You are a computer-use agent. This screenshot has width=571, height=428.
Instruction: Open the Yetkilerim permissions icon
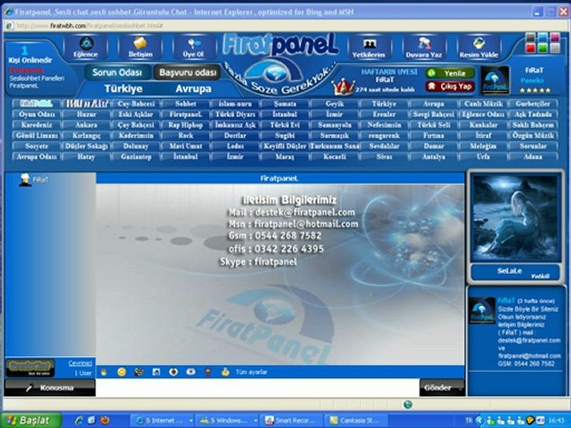[369, 47]
